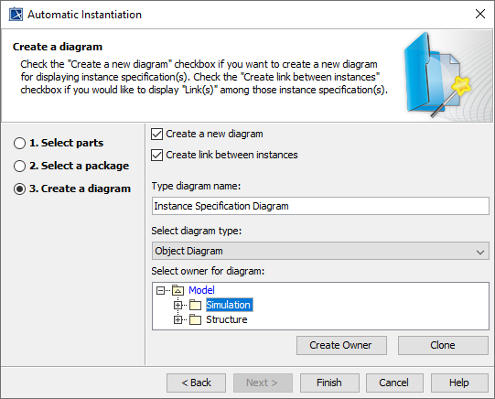Expand the Structure package node
Viewport: 495px width, 399px height.
[x=178, y=319]
